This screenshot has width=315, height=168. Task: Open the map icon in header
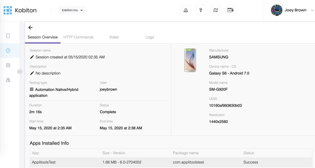(216, 10)
